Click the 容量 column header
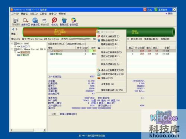This screenshot has height=139, width=186. [x=166, y=48]
